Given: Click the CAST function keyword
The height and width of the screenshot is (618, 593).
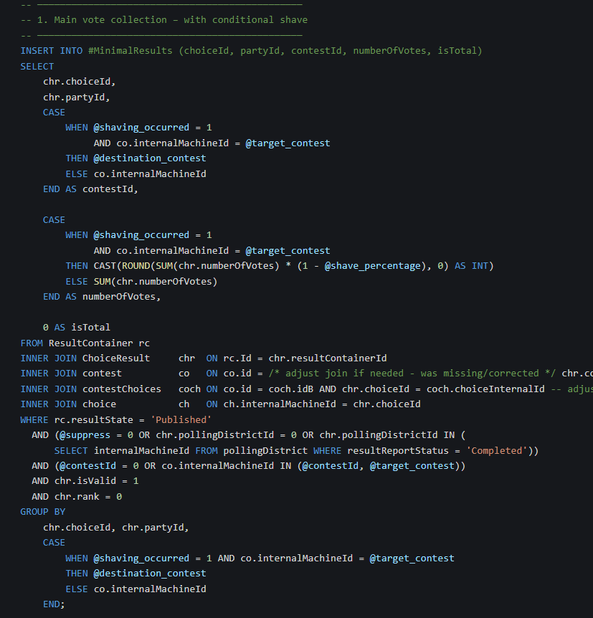Looking at the screenshot, I should (x=105, y=266).
